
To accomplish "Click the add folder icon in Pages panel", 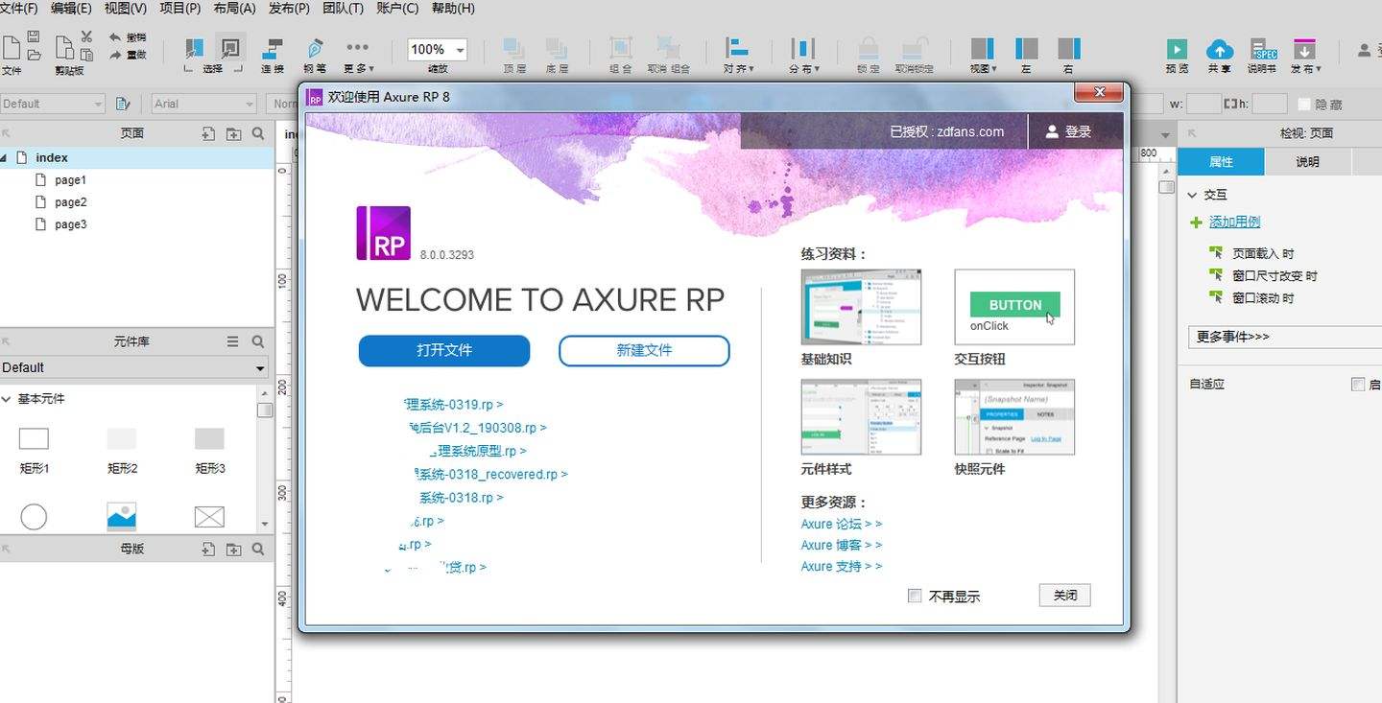I will point(233,134).
